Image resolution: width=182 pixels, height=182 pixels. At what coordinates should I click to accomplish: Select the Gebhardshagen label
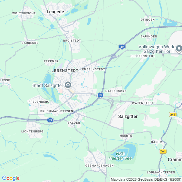coord(100,166)
